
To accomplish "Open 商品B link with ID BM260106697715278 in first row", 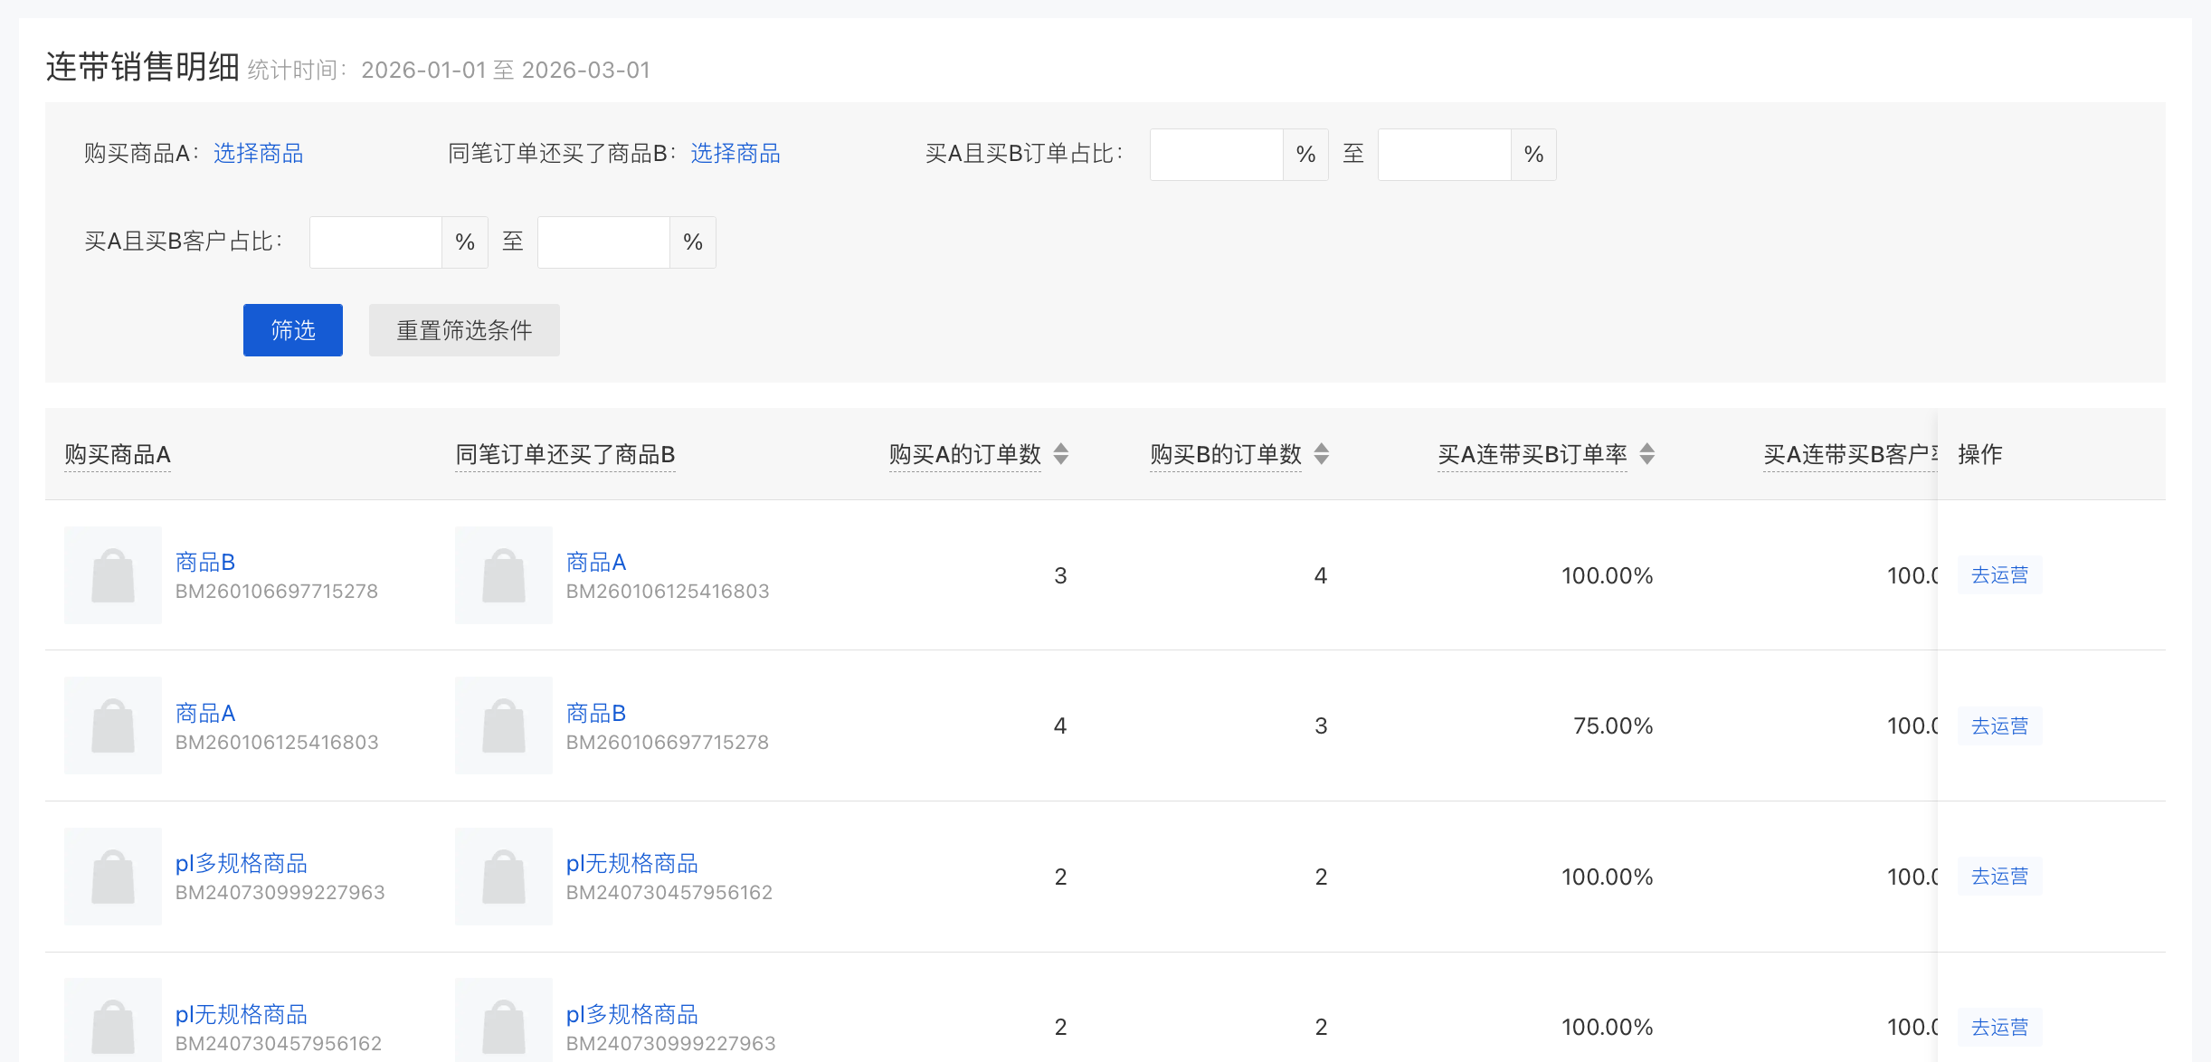I will tap(205, 563).
